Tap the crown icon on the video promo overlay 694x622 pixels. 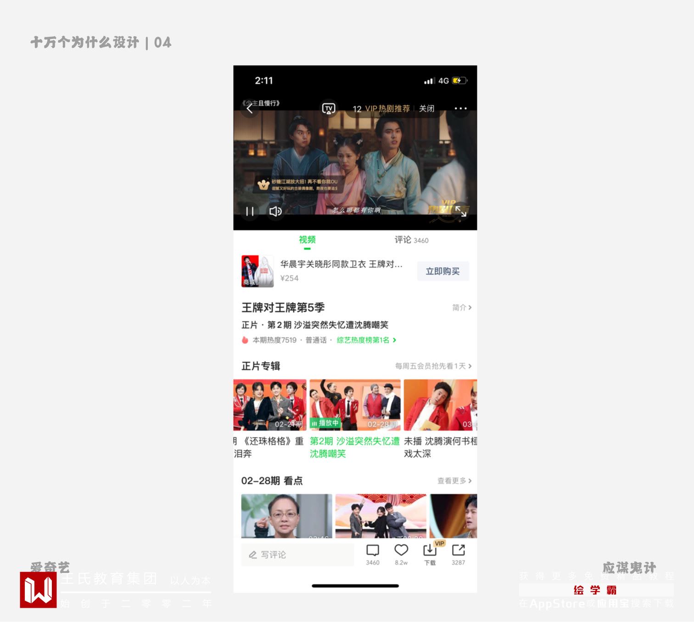263,185
